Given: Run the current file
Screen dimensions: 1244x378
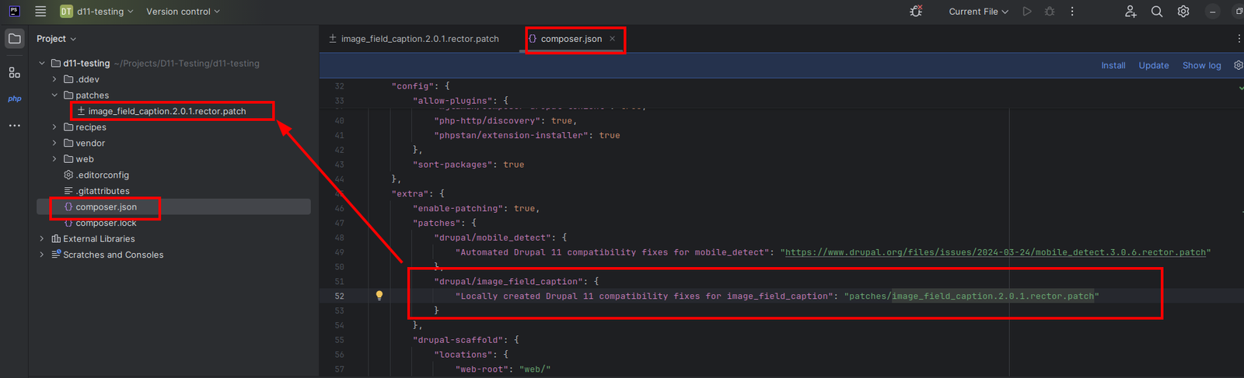Looking at the screenshot, I should [x=1027, y=12].
